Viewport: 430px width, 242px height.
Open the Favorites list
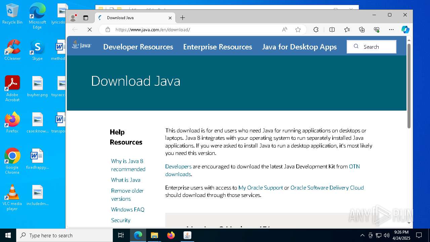pos(347,30)
